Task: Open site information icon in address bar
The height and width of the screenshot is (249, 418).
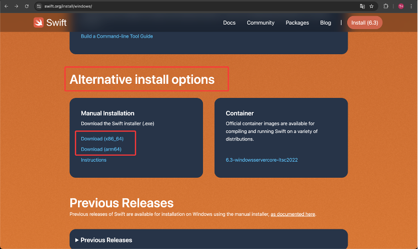Action: coord(39,6)
